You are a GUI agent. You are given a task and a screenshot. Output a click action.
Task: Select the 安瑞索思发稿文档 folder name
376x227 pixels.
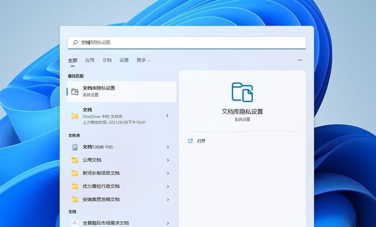tap(101, 199)
